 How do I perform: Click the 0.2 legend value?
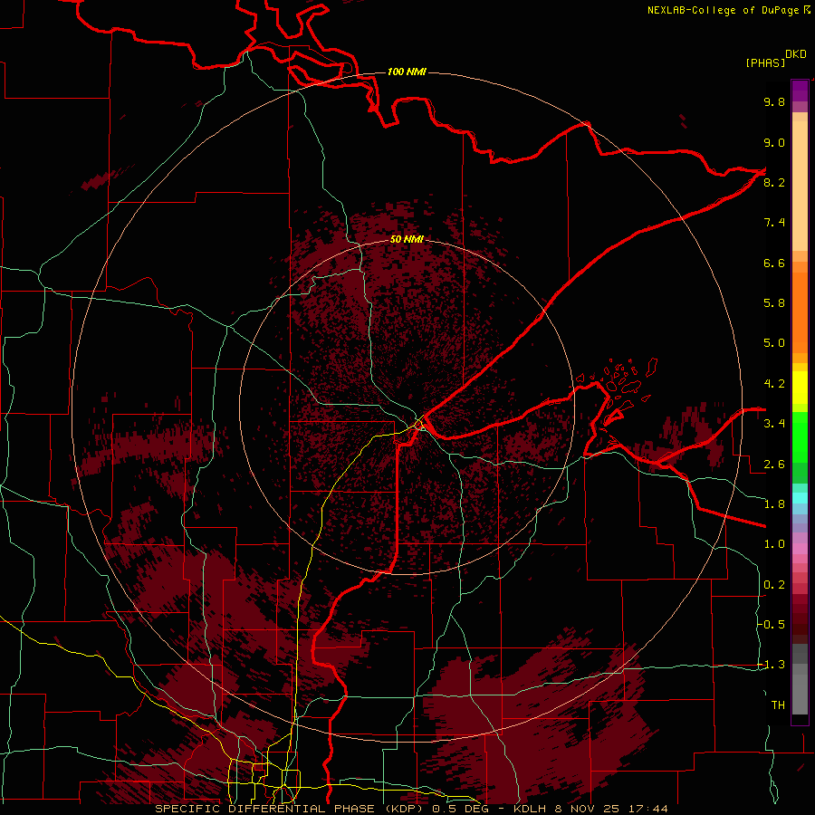774,585
